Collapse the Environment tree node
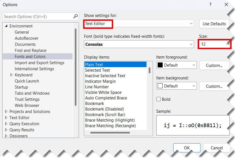Image resolution: width=238 pixels, height=161 pixels. (x=6, y=26)
